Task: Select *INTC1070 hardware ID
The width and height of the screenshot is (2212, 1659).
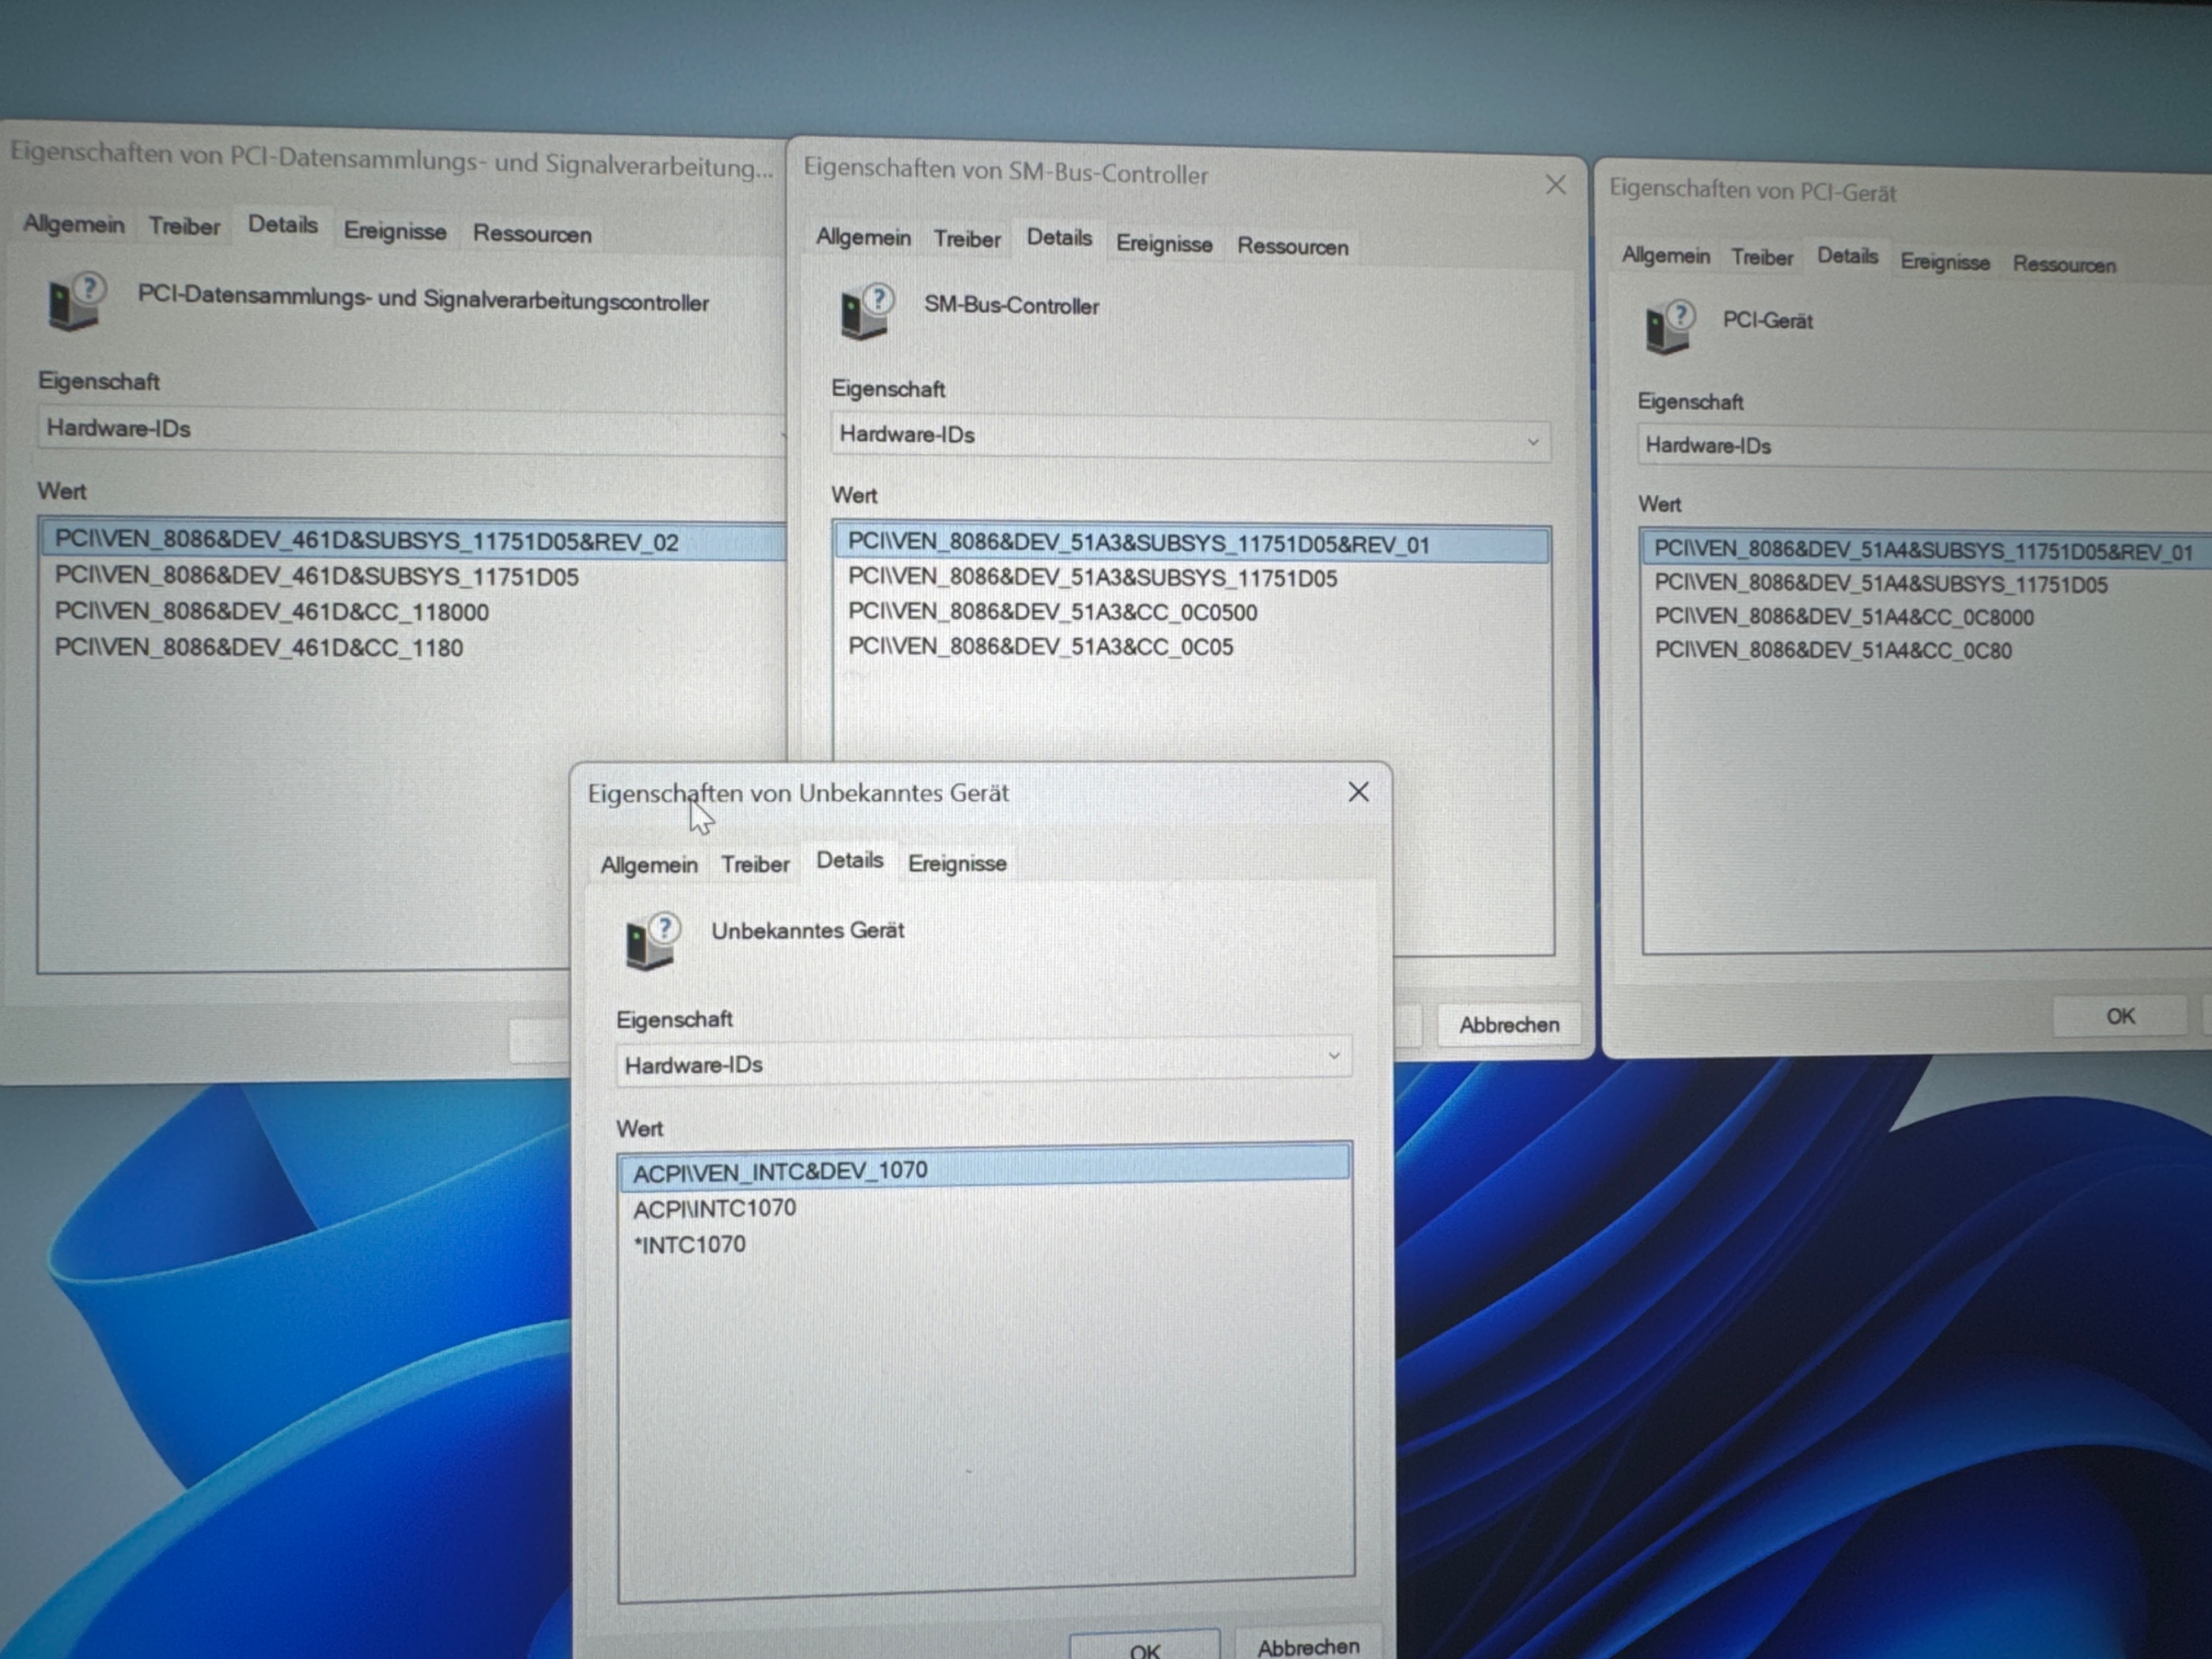Action: pos(690,1245)
